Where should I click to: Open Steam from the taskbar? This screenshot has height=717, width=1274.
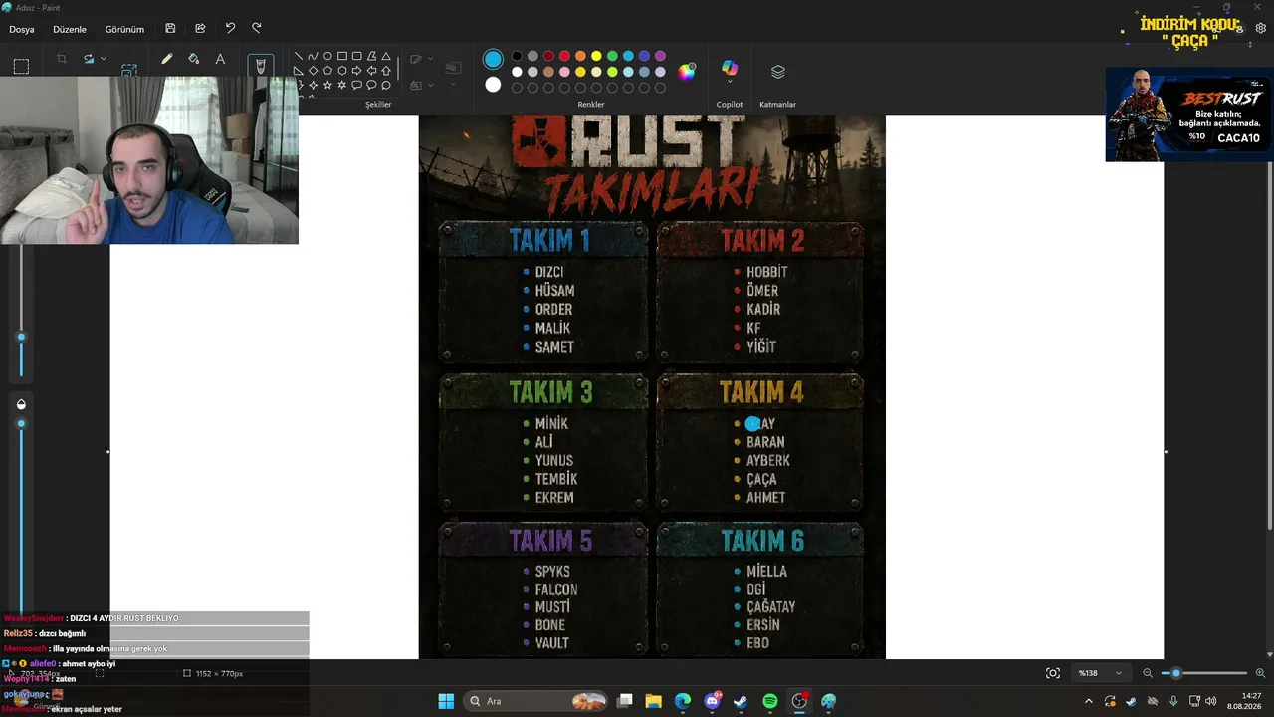741,701
